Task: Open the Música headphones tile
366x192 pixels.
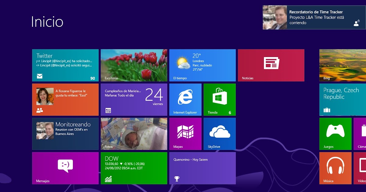Action: 335,168
